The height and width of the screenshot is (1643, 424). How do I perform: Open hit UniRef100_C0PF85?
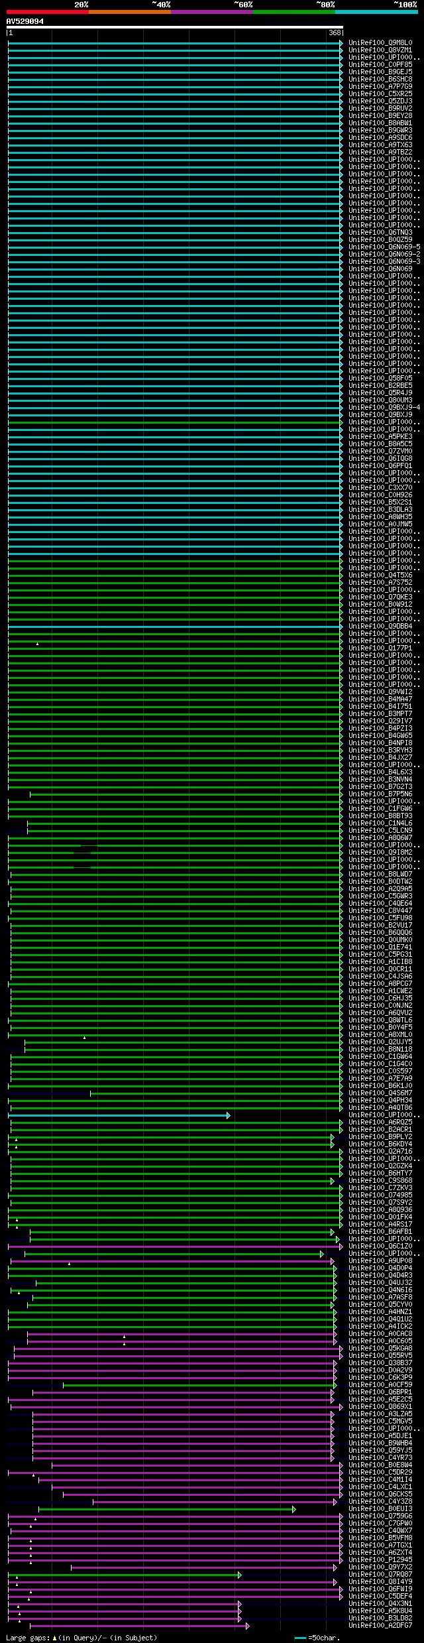(x=380, y=65)
